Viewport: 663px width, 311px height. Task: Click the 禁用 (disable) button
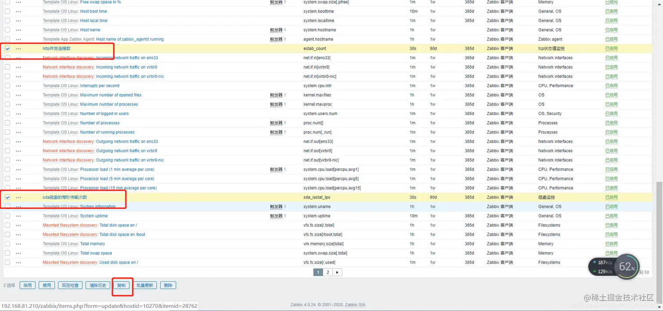click(47, 285)
